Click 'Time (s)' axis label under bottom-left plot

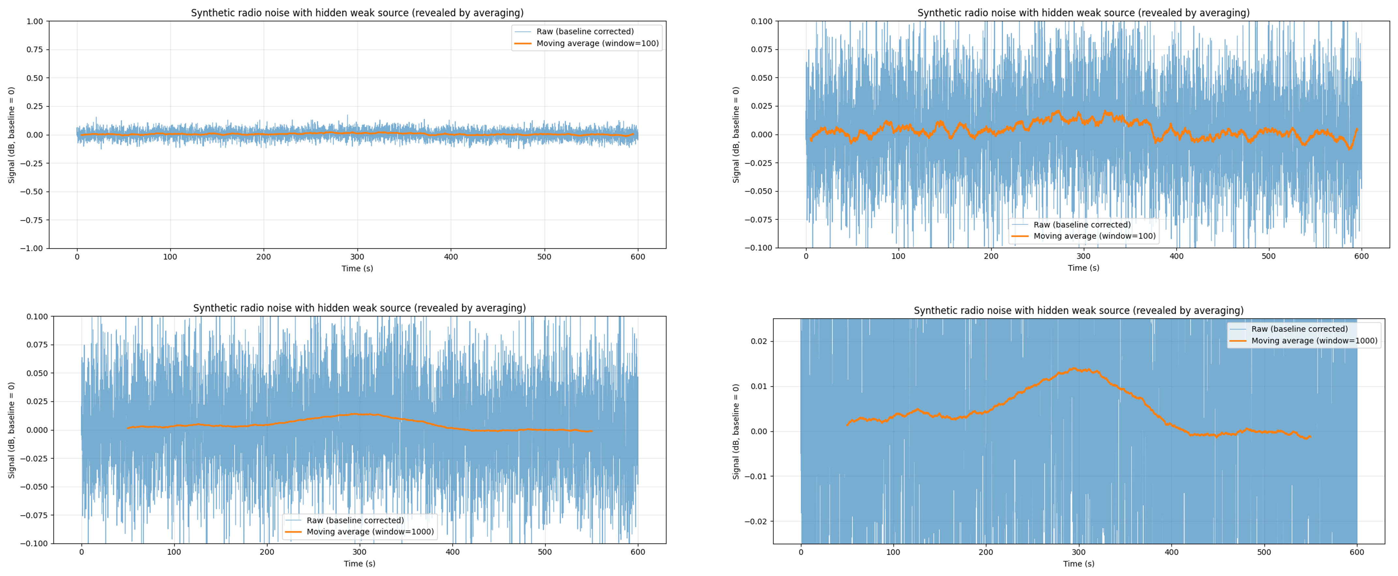pyautogui.click(x=359, y=563)
